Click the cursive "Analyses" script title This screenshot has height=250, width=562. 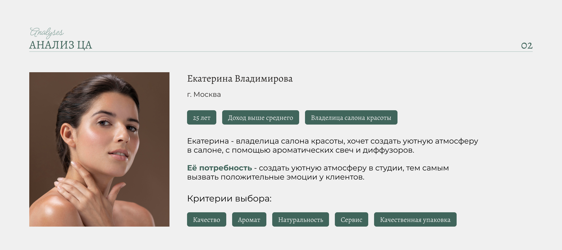tap(47, 32)
